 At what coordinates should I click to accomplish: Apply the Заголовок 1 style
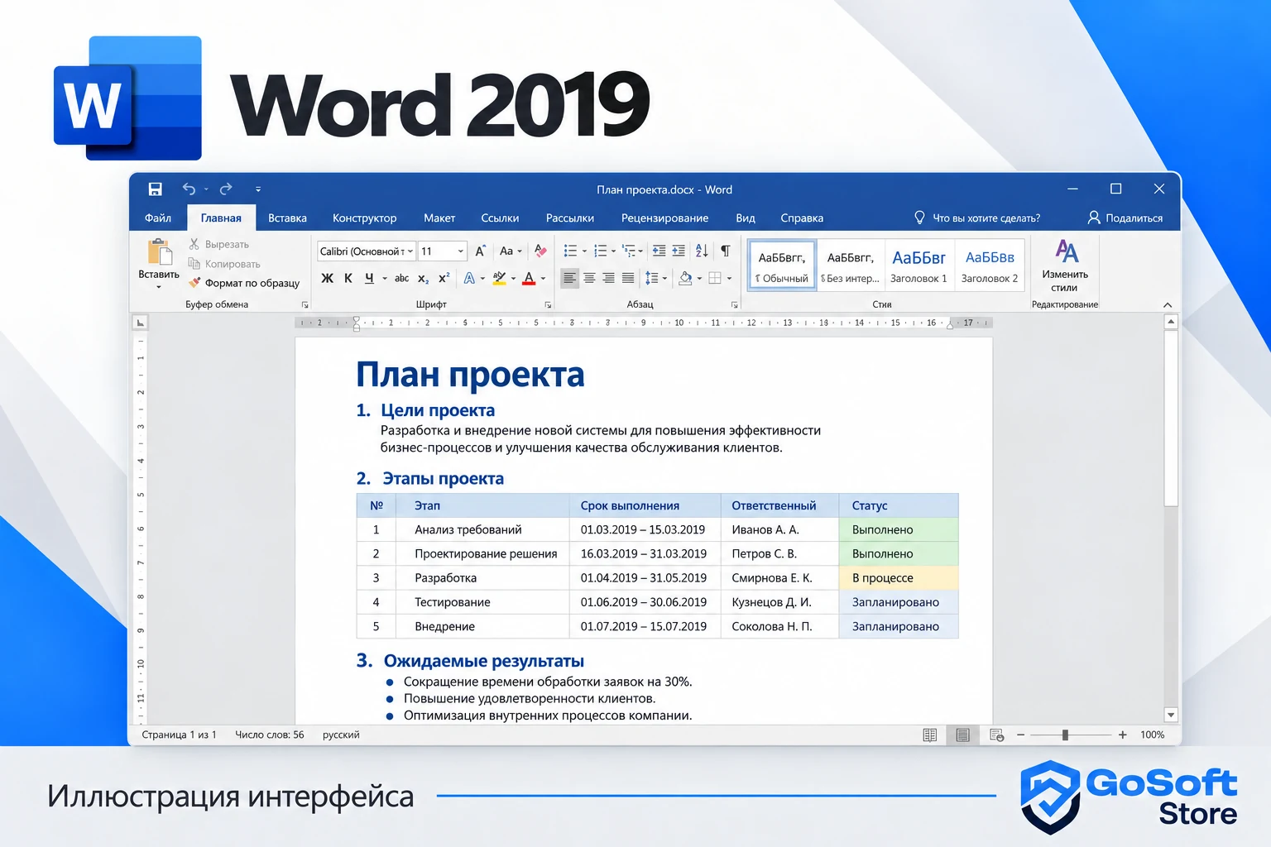pos(918,266)
